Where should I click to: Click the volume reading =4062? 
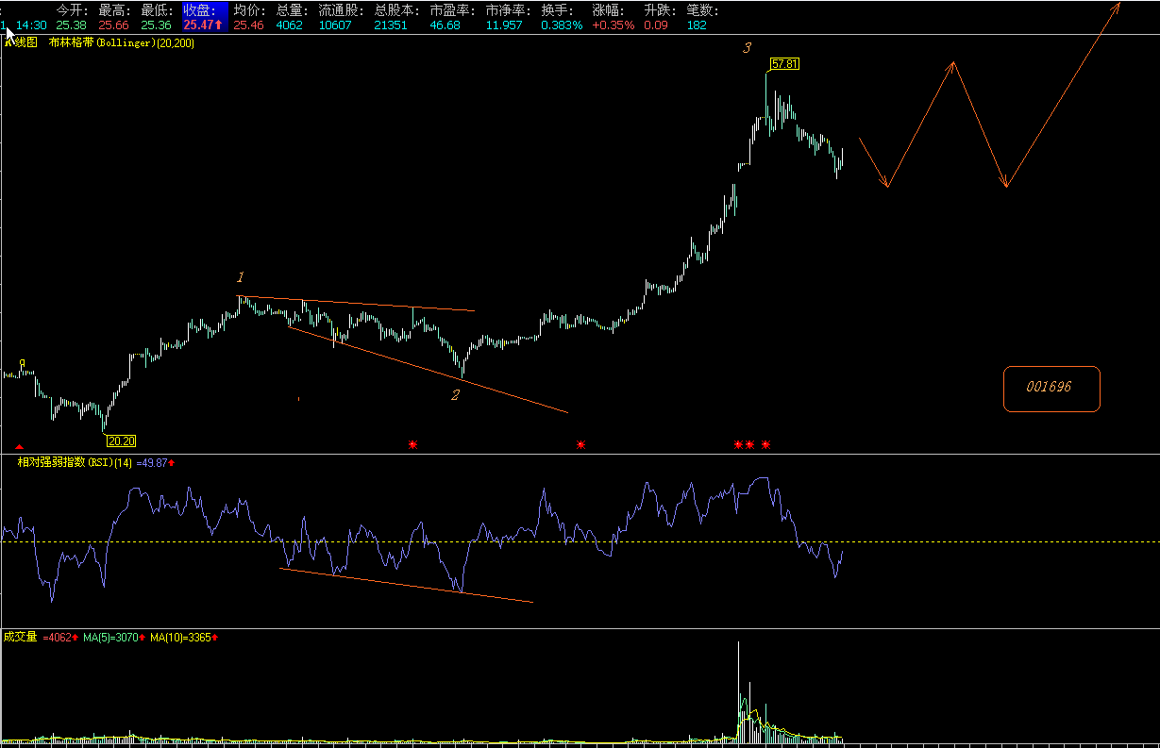(x=58, y=638)
